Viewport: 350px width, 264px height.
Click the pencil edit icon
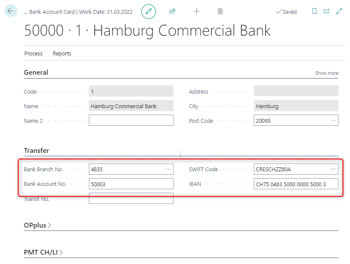(x=149, y=11)
